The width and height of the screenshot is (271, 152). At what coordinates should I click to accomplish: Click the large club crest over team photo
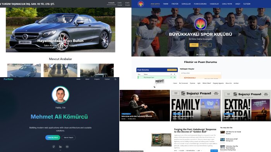tap(200, 24)
